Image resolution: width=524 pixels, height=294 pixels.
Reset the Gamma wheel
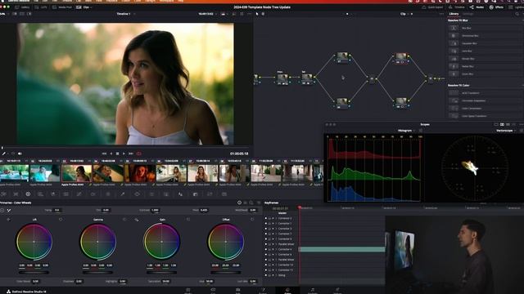point(124,220)
